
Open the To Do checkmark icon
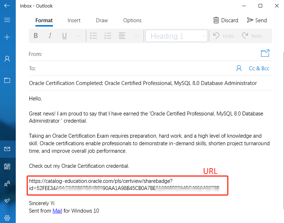7,200
